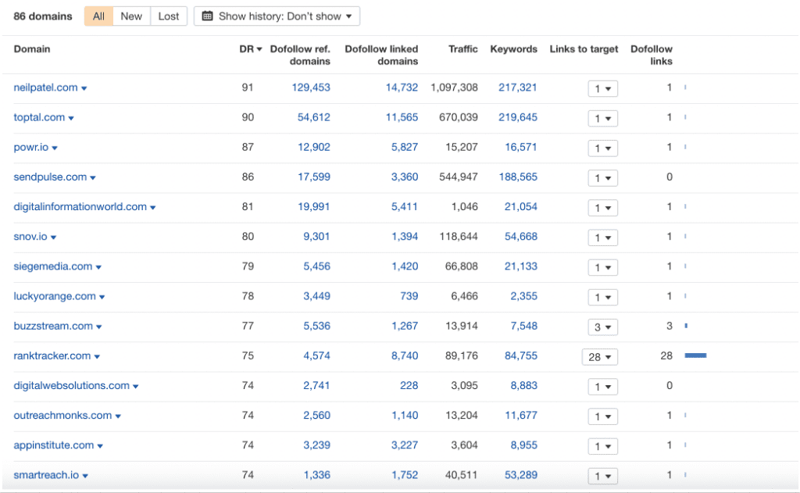Open Links to target dropdown for smartreach.io
The width and height of the screenshot is (800, 493).
coord(602,476)
